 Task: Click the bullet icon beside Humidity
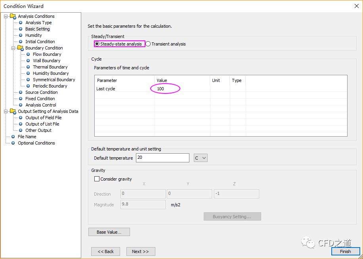point(21,35)
